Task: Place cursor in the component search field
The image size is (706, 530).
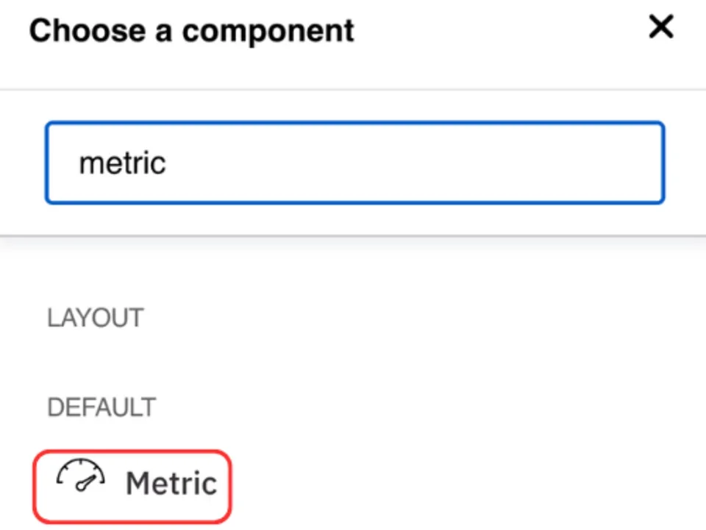Action: click(353, 163)
